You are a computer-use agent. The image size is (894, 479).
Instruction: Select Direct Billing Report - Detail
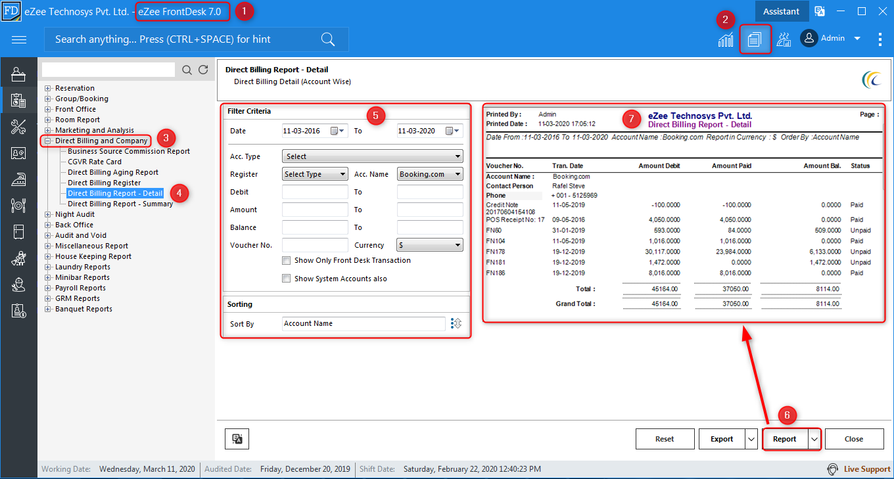[115, 193]
